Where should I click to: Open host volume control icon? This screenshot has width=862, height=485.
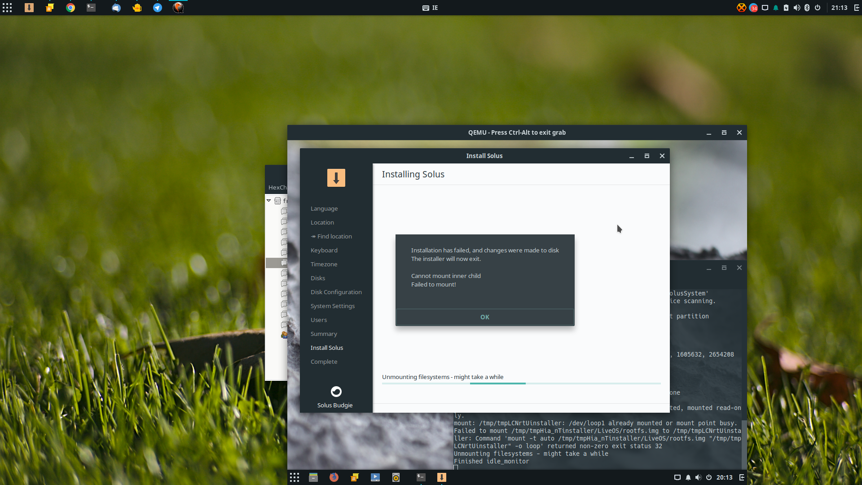797,8
